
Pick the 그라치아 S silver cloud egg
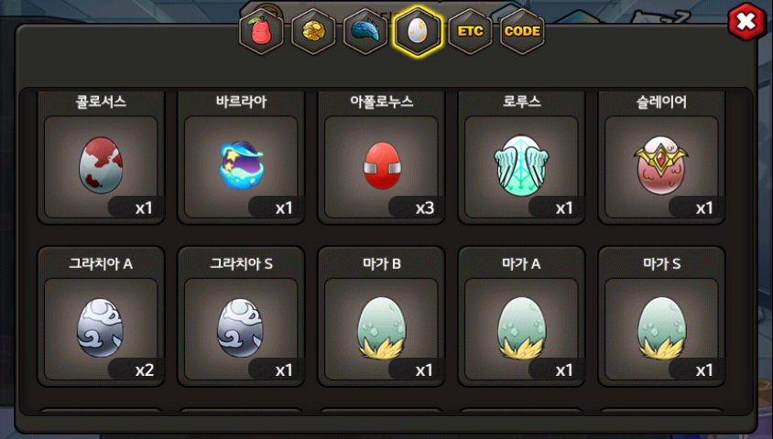tap(241, 328)
